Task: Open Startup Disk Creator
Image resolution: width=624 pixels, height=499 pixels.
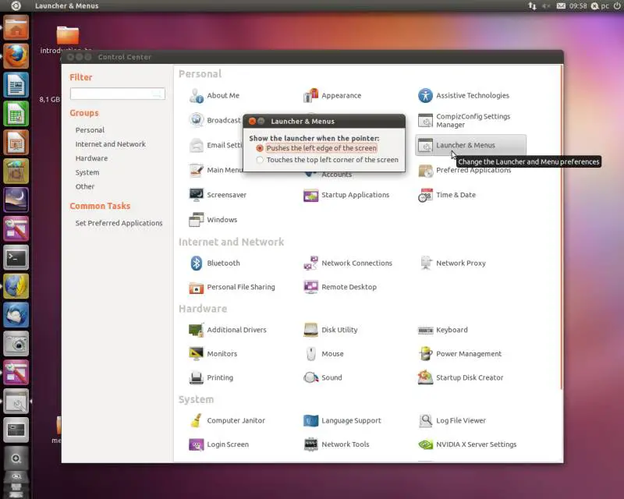Action: pos(461,377)
